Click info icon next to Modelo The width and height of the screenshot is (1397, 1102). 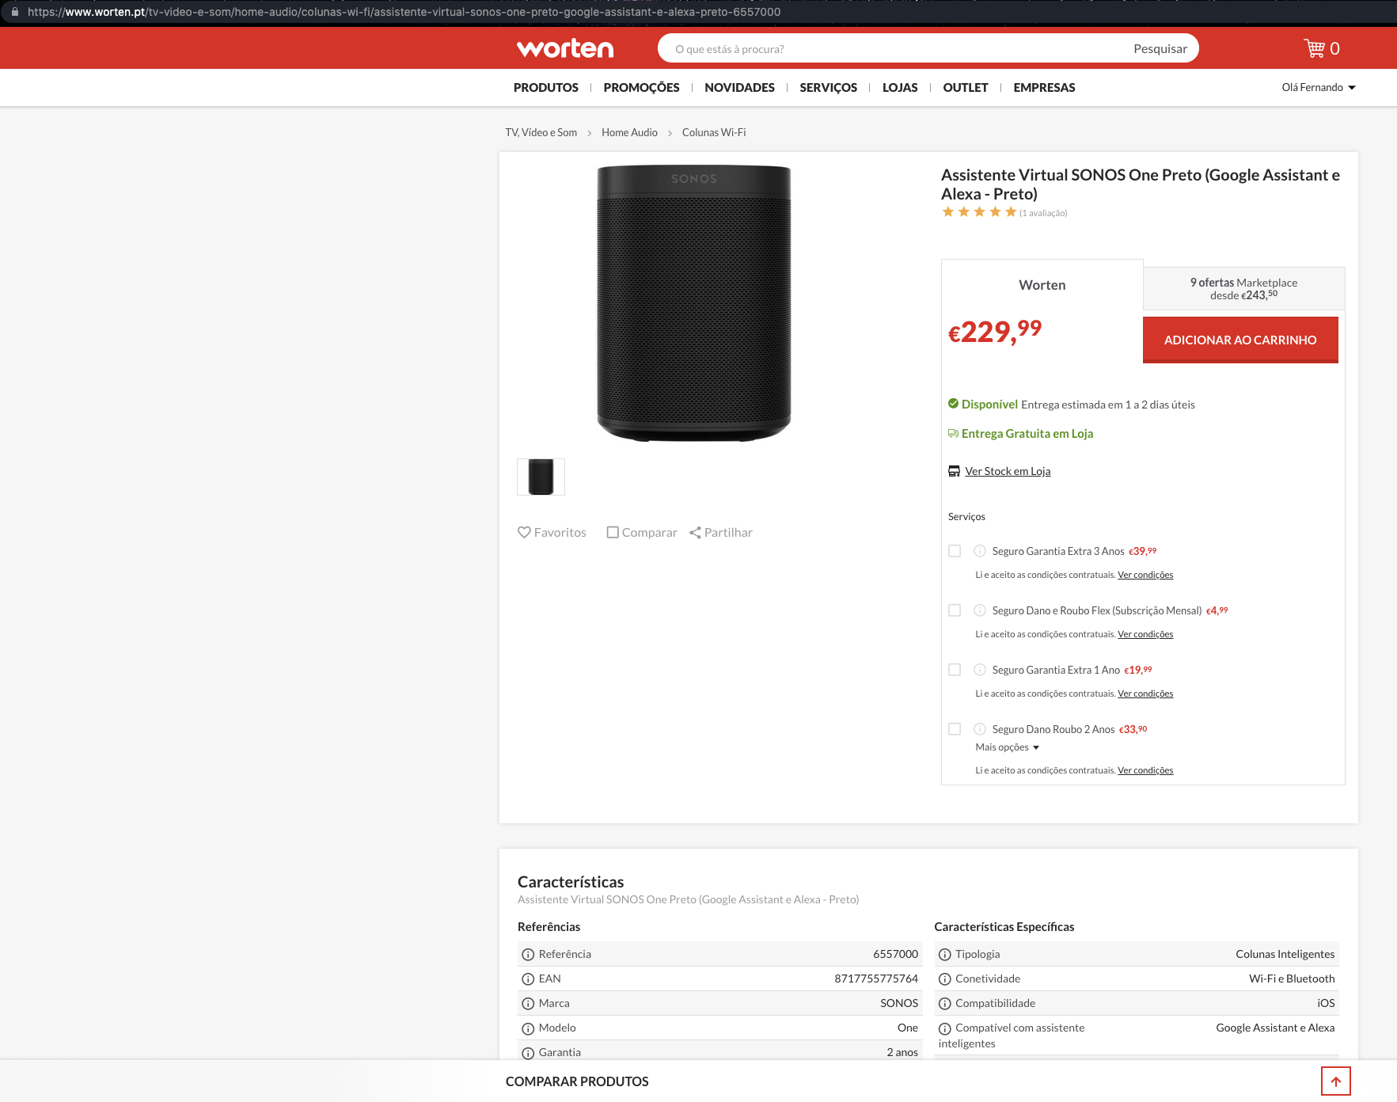coord(528,1028)
